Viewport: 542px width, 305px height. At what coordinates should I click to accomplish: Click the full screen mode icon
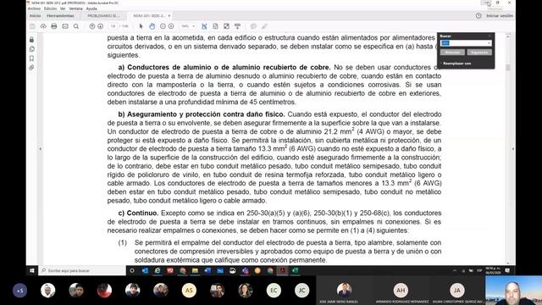coord(226,26)
